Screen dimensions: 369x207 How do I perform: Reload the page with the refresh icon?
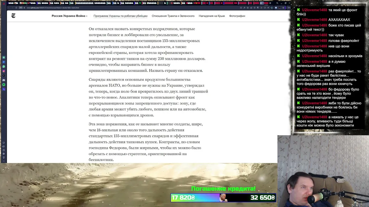(x=16, y=8)
